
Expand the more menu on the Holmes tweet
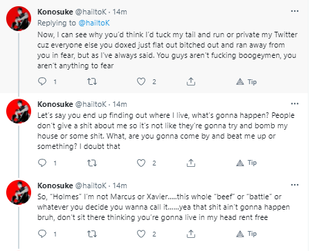(x=295, y=185)
